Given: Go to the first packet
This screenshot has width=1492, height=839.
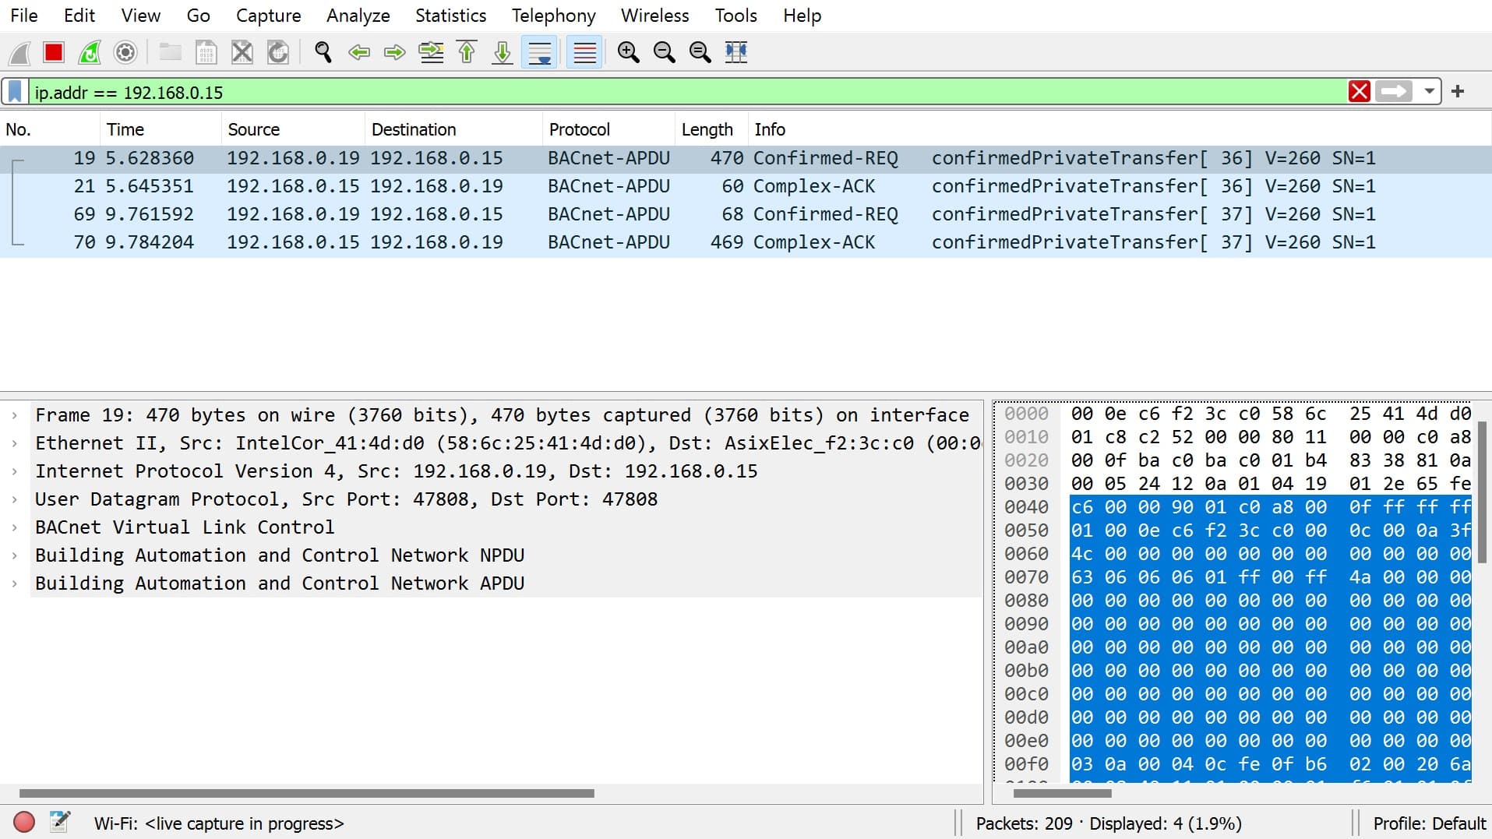Looking at the screenshot, I should click(466, 52).
